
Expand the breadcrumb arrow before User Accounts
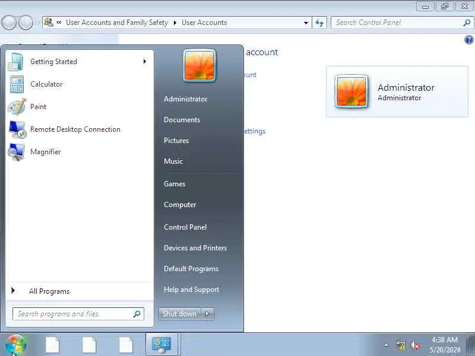pyautogui.click(x=175, y=23)
